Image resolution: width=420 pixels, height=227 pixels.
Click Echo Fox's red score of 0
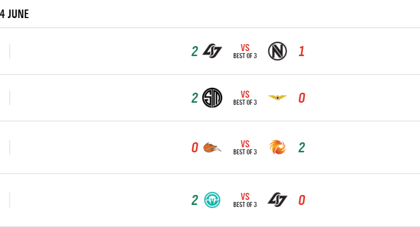point(195,148)
